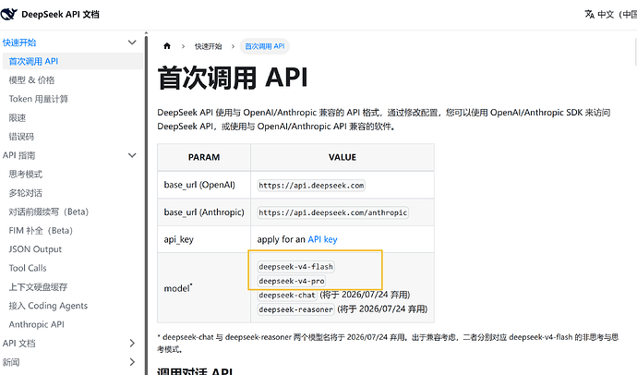Click https://api.deepseek.com/anthropic code value
This screenshot has width=637, height=375.
[x=332, y=212]
